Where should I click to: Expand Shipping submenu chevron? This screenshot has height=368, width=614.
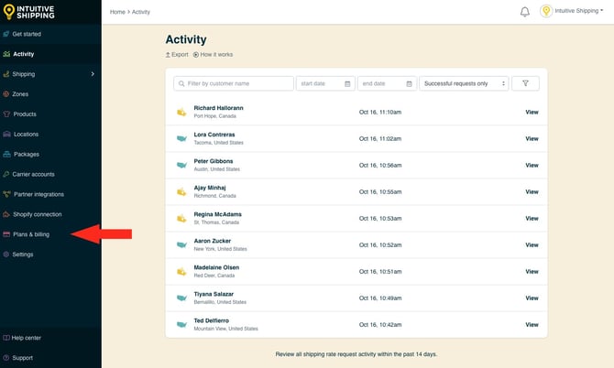click(x=93, y=74)
